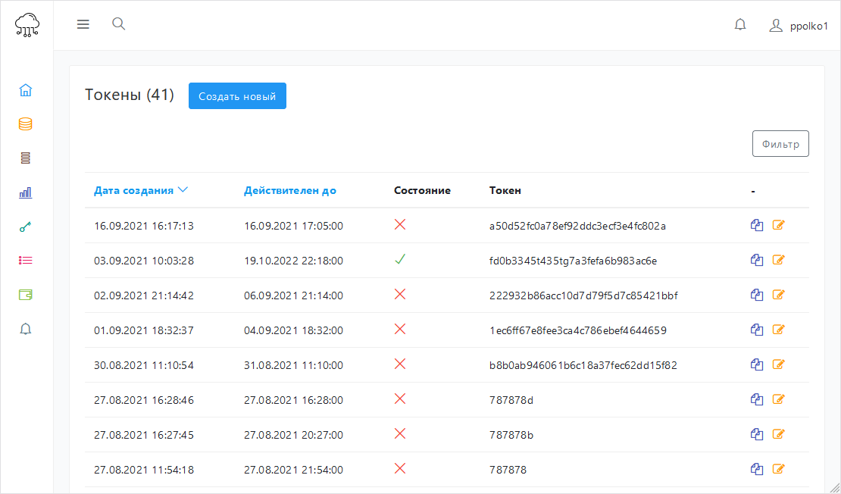The height and width of the screenshot is (494, 841).
Task: Click the search magnifier icon
Action: click(x=118, y=24)
